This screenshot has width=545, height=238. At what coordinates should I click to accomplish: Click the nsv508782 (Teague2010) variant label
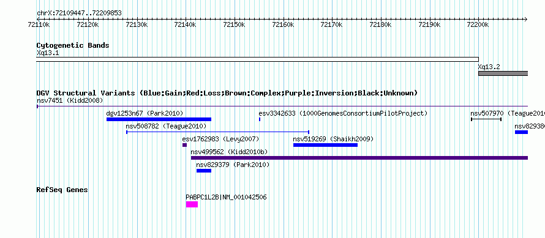pyautogui.click(x=166, y=127)
